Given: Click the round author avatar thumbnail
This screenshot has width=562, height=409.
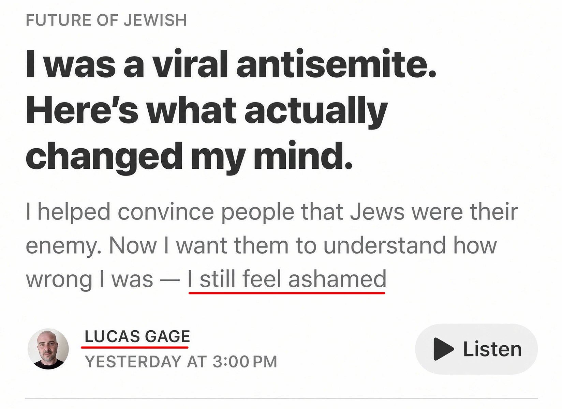Looking at the screenshot, I should click(x=48, y=349).
